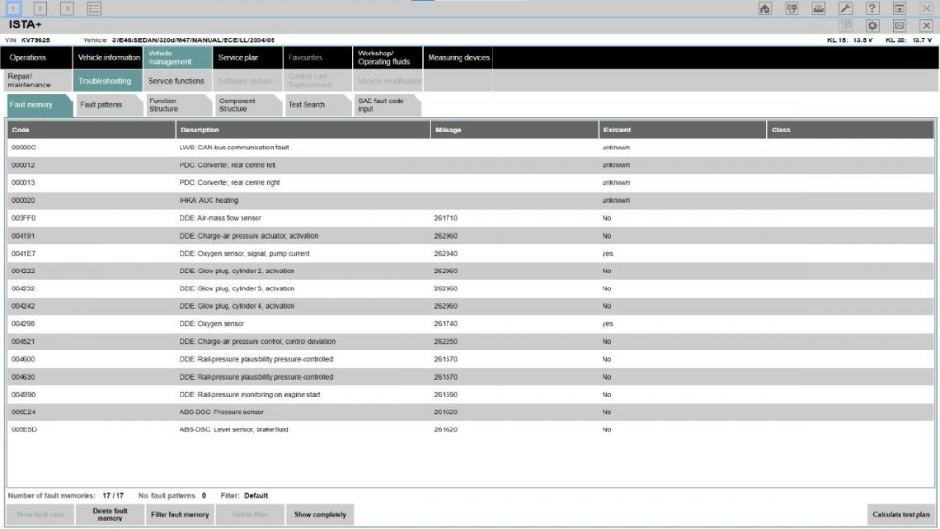Close the current ISTA+ operation with X
Screen dimensions: 940x529
pos(926,25)
